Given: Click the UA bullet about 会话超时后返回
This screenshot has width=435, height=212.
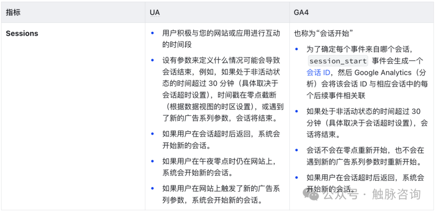Looking at the screenshot, I should tap(221, 140).
